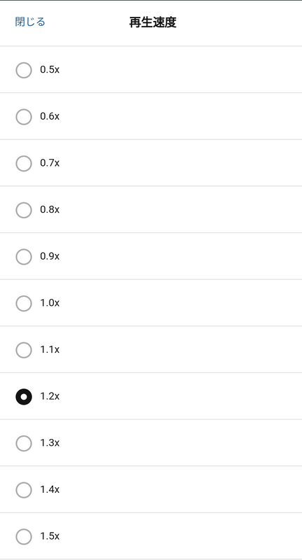Tap the 1.0x text label

50,303
